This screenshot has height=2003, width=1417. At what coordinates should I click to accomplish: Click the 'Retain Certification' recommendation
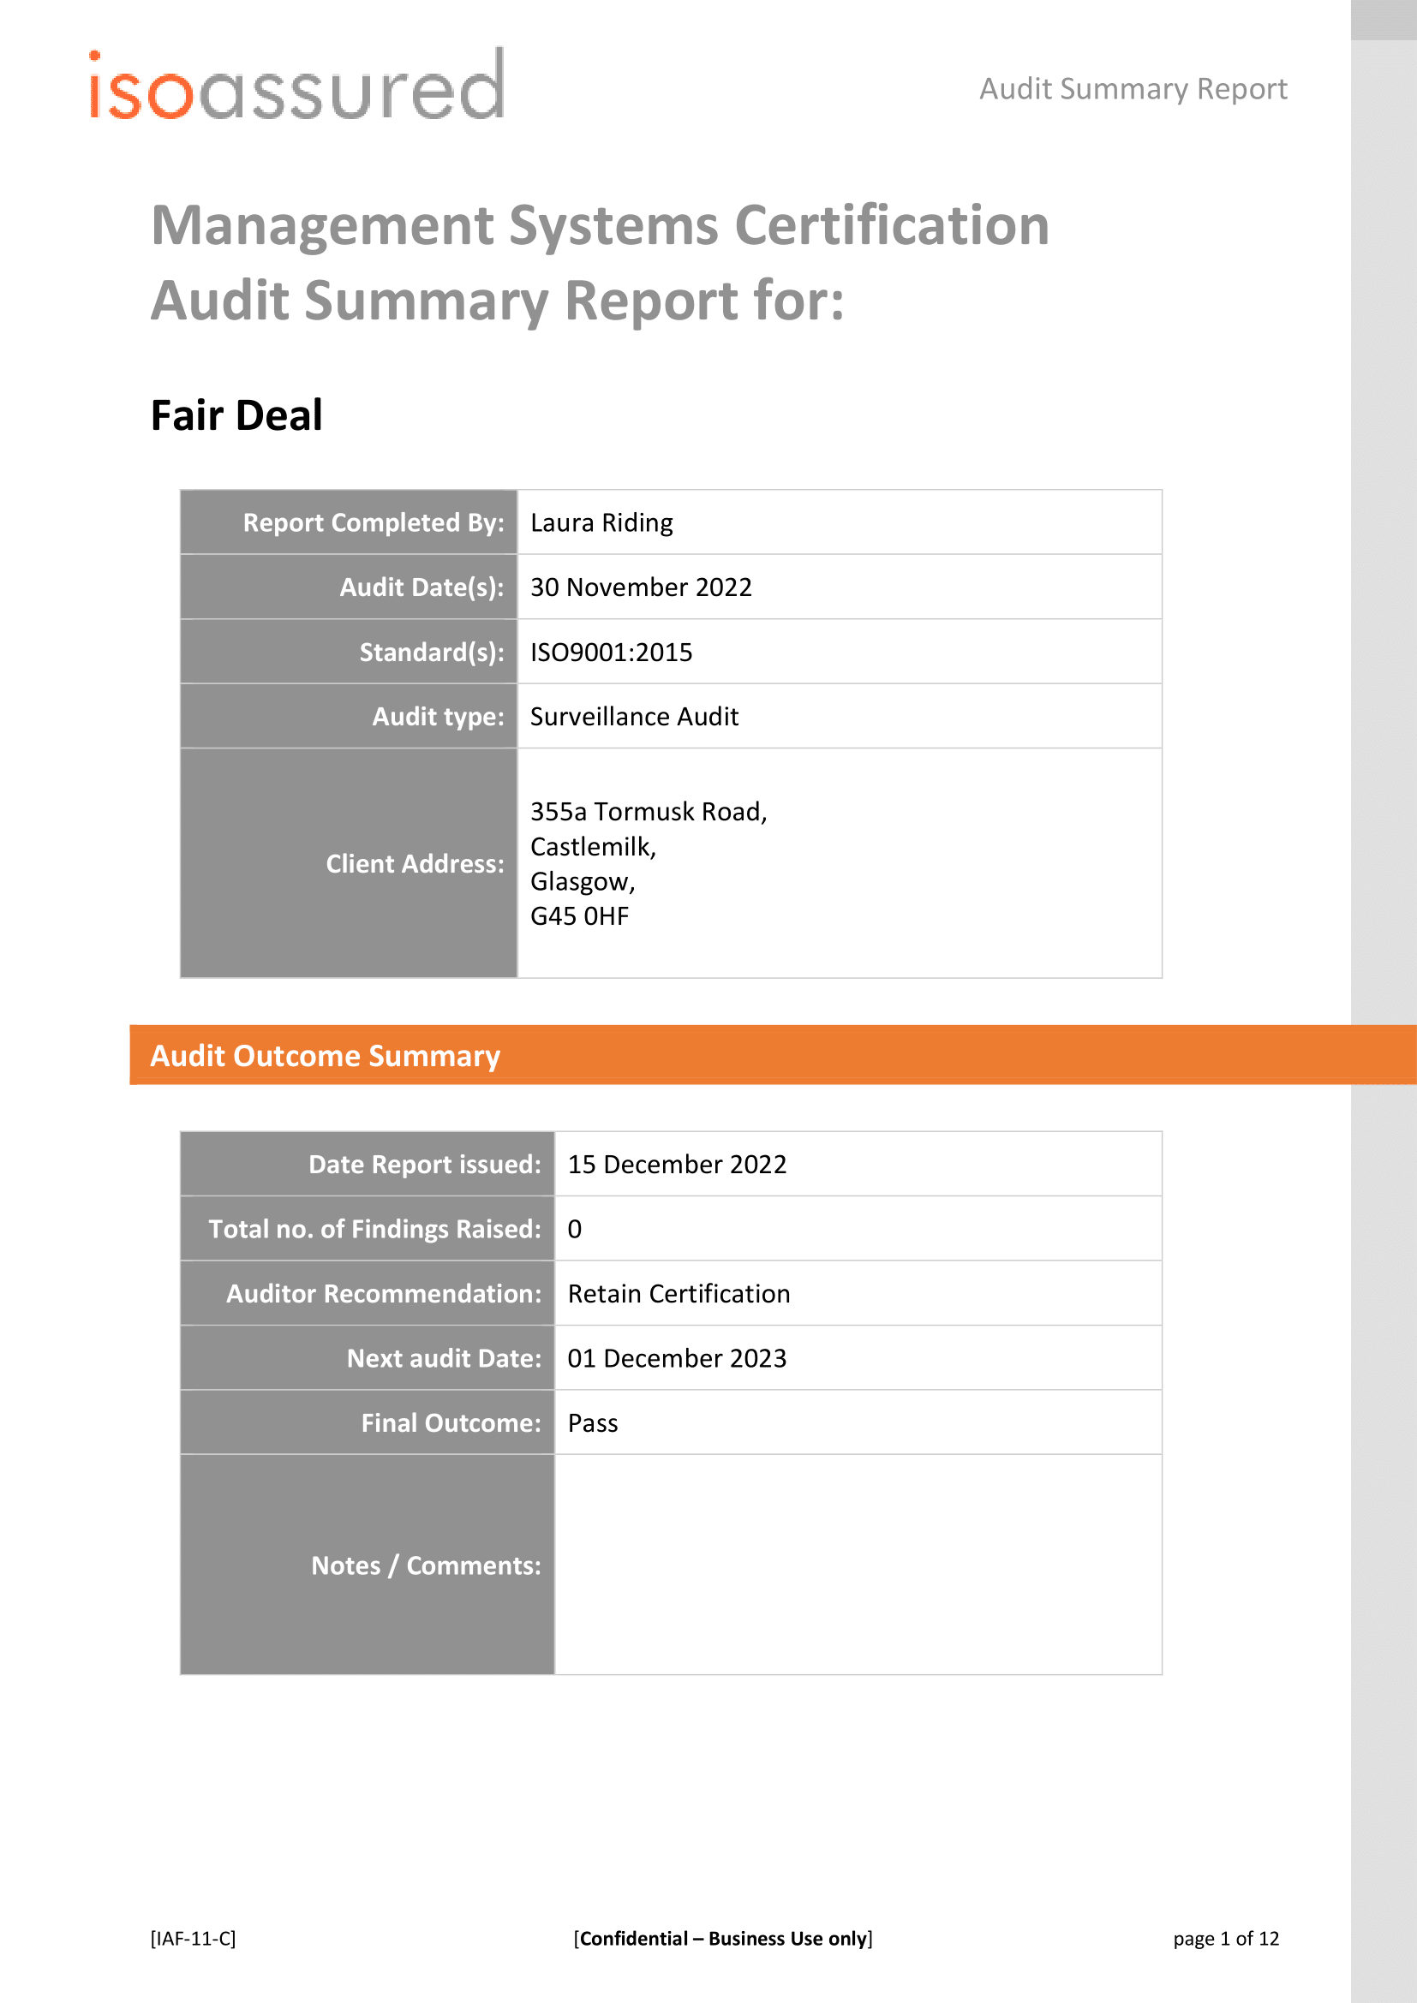[x=679, y=1294]
